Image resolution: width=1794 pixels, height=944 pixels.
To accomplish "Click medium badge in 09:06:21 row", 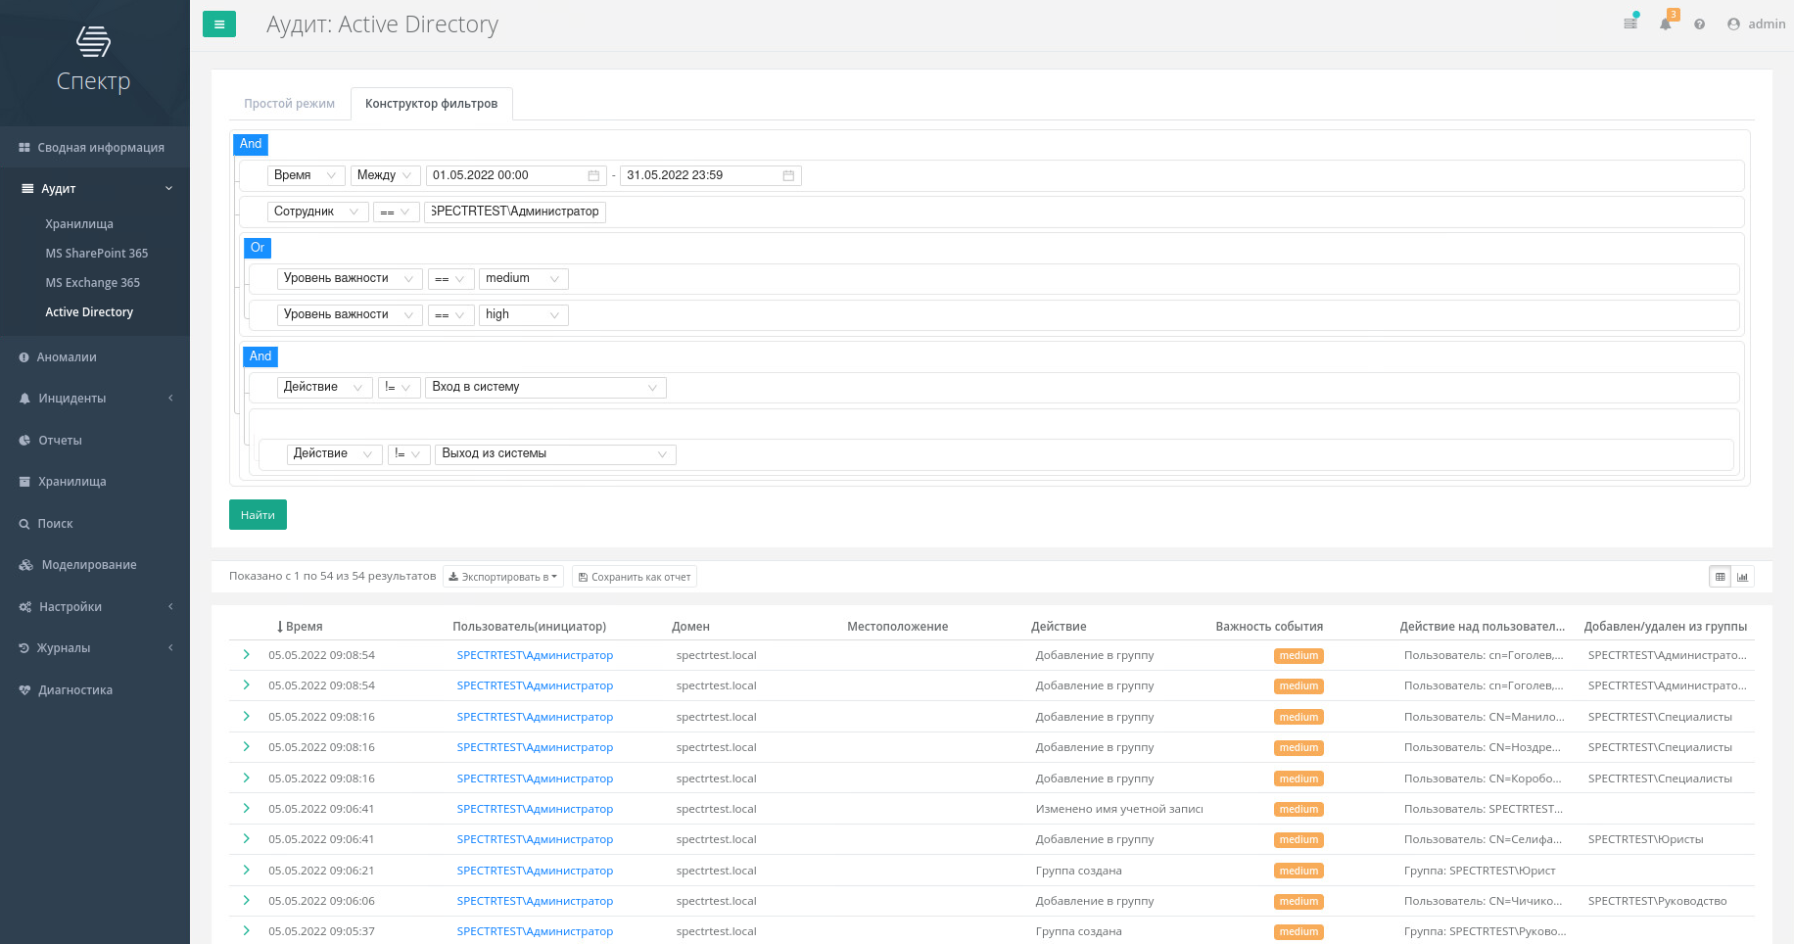I will pos(1298,872).
